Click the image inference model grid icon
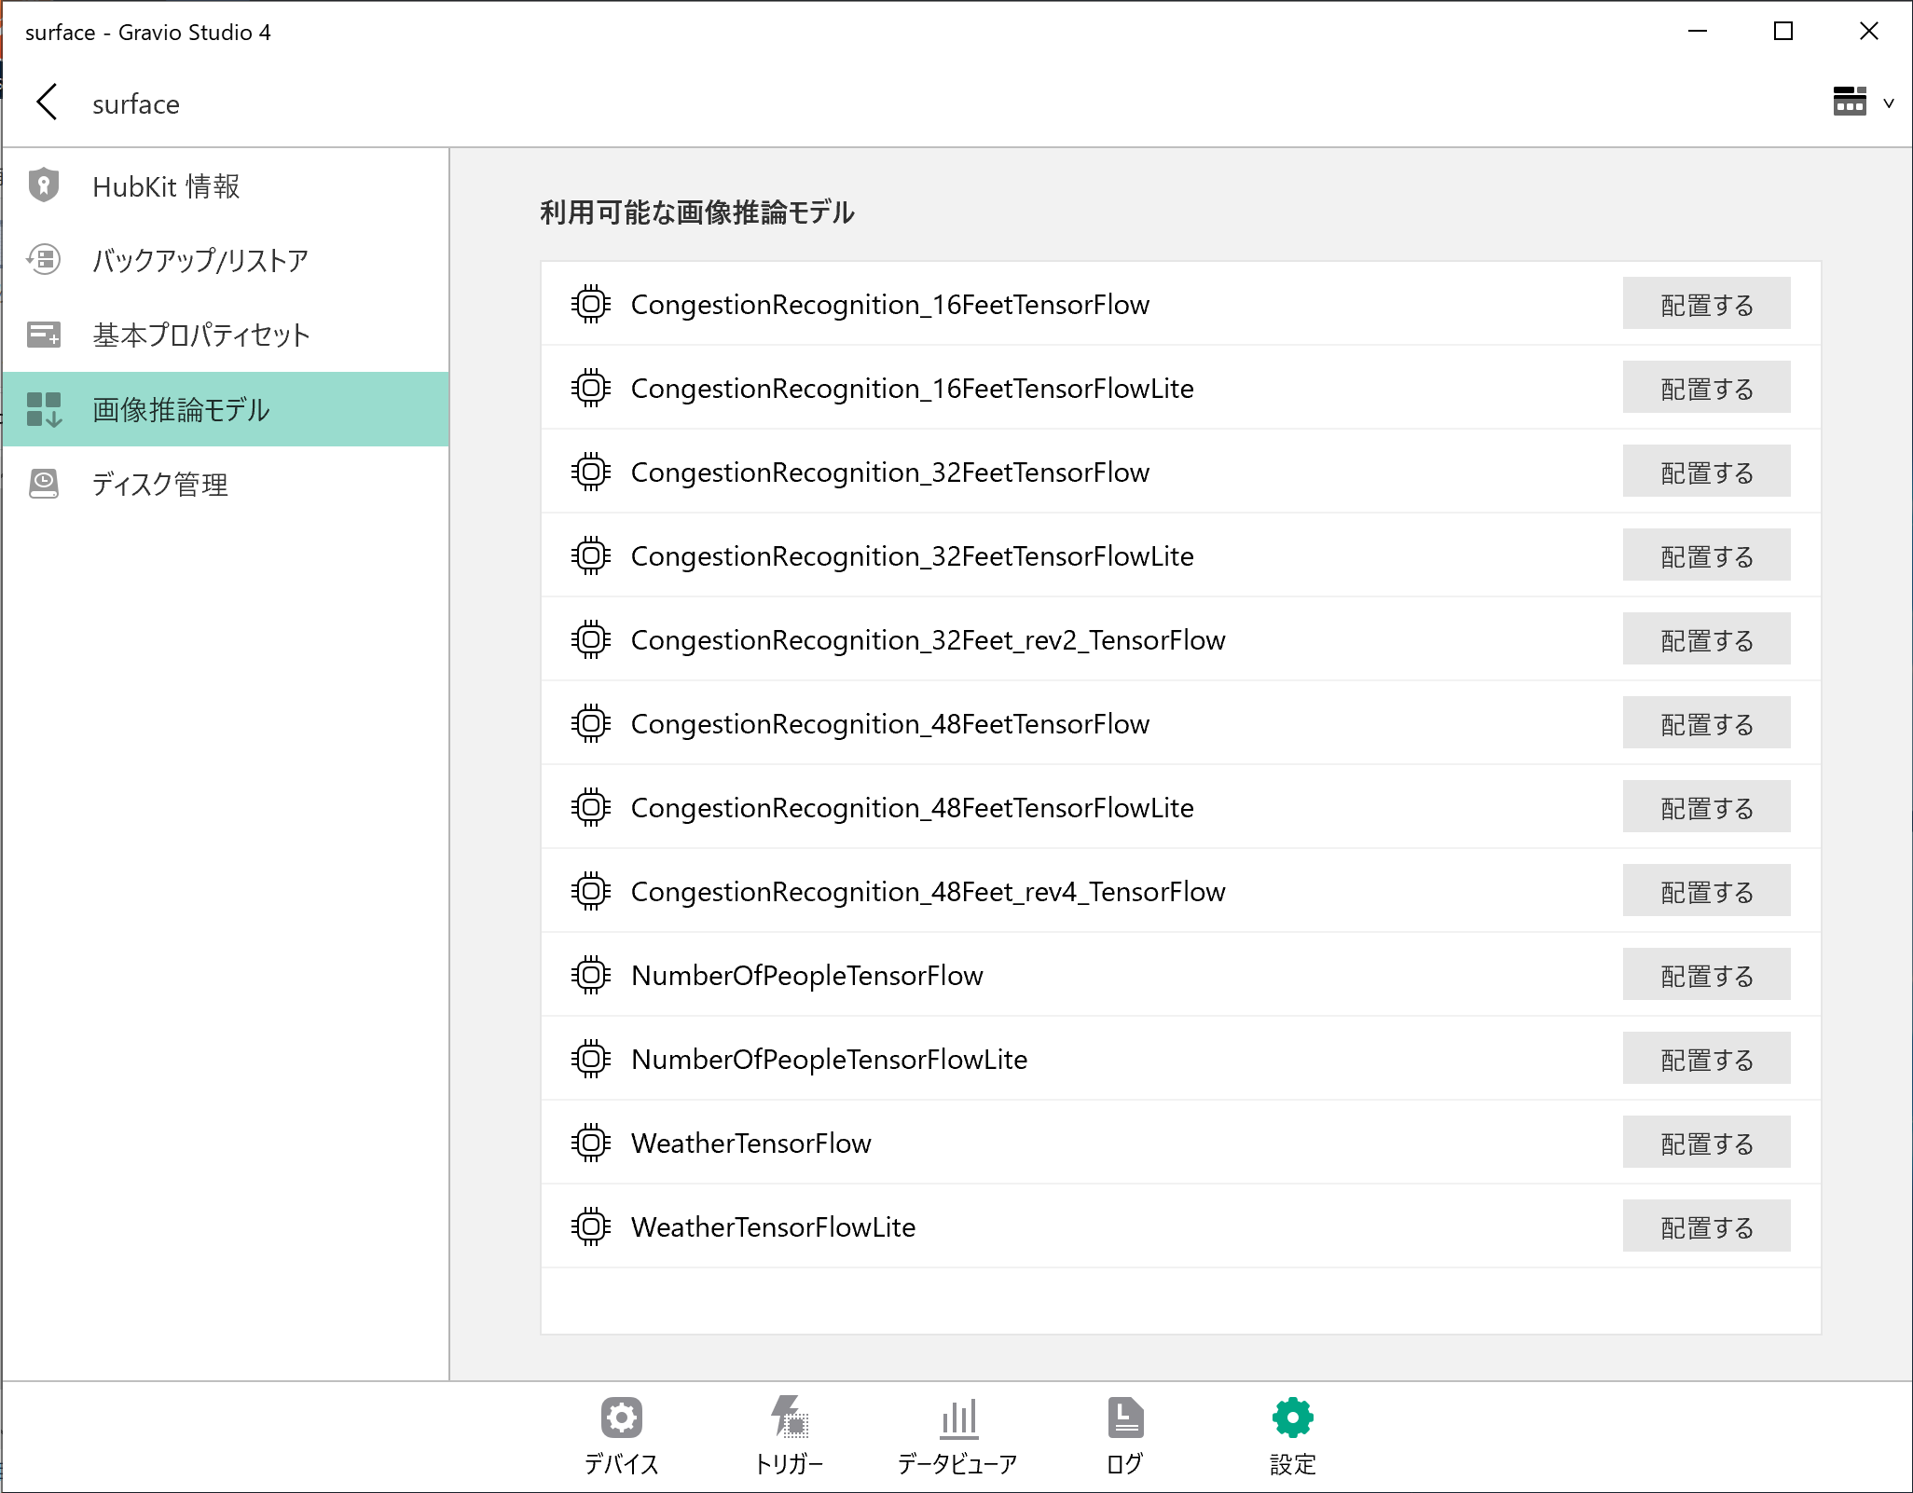The height and width of the screenshot is (1493, 1913). [x=44, y=409]
